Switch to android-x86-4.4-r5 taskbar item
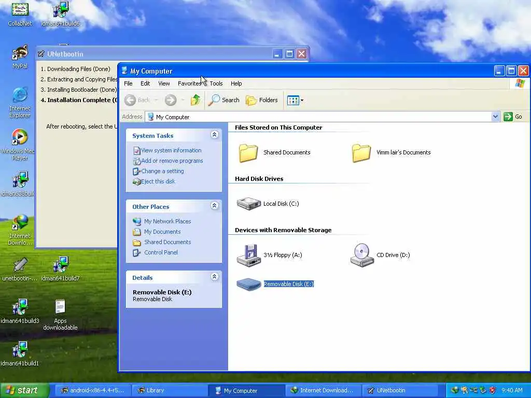 (x=92, y=390)
